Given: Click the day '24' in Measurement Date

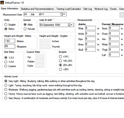Looking at the screenshot, I should coord(25,14).
